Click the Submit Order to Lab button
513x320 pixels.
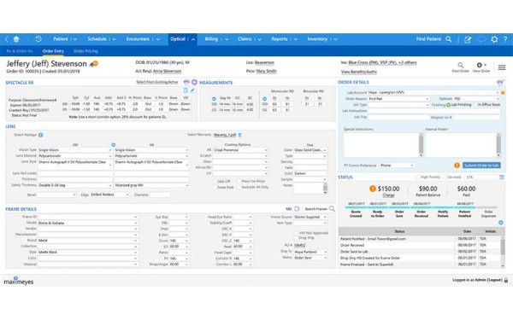[x=481, y=166]
